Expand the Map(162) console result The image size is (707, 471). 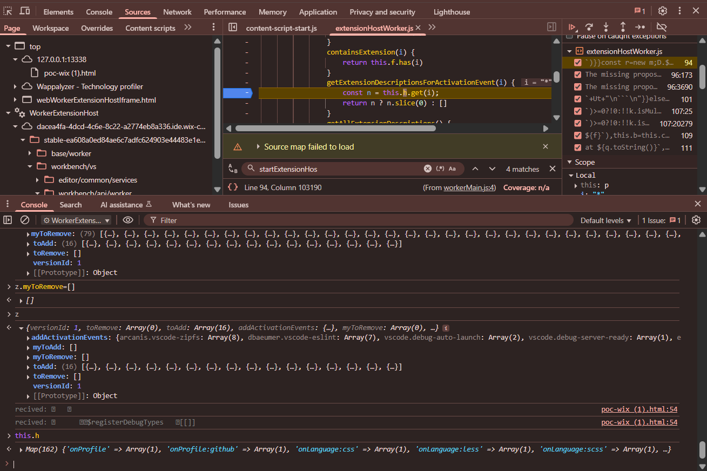coord(21,449)
